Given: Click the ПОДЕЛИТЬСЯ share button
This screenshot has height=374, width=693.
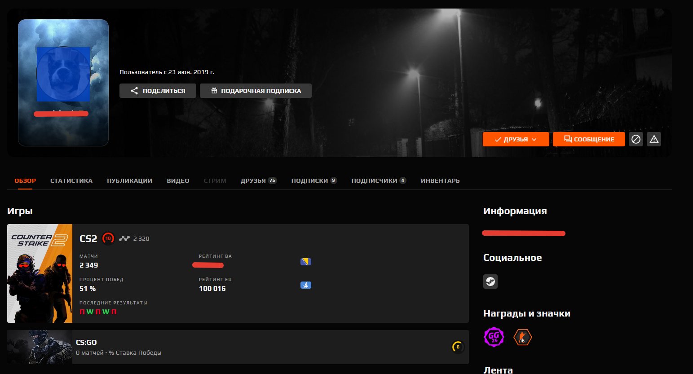Looking at the screenshot, I should tap(158, 90).
